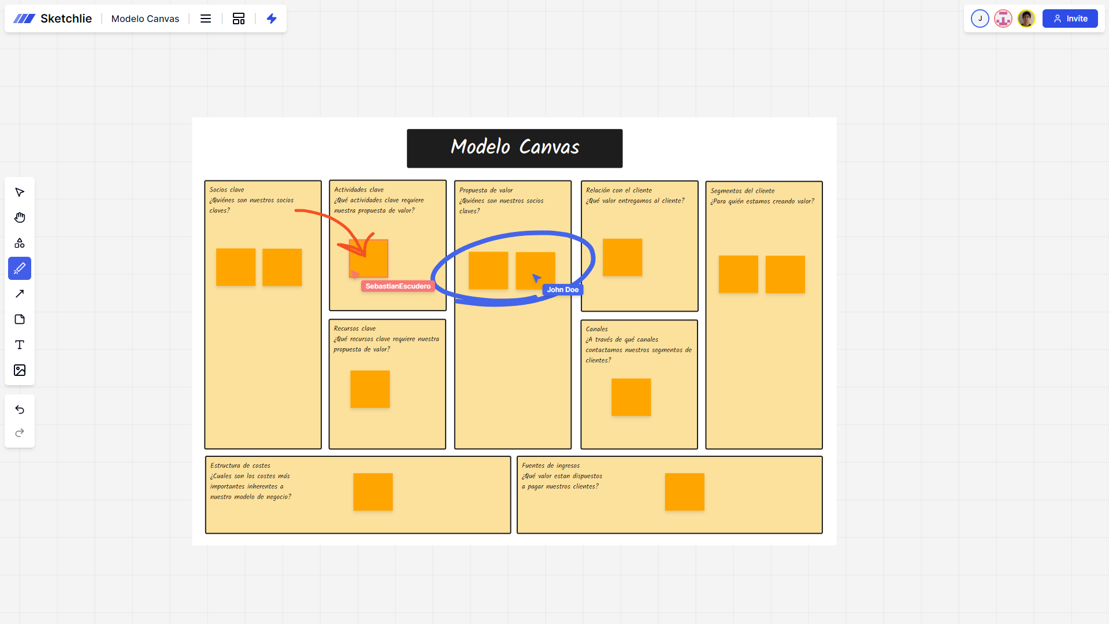Click the pink collaborator avatar
The image size is (1109, 624).
click(1003, 18)
